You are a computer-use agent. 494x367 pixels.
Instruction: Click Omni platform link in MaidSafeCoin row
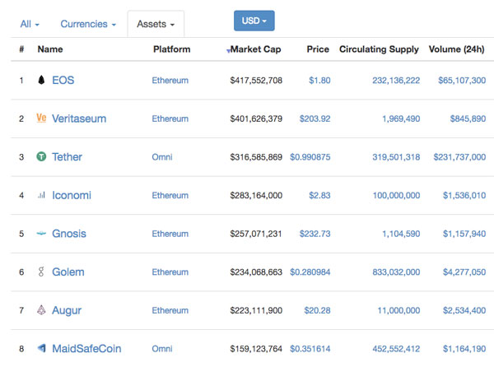(x=162, y=348)
